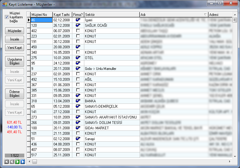Jump to the last record

pos(22,162)
